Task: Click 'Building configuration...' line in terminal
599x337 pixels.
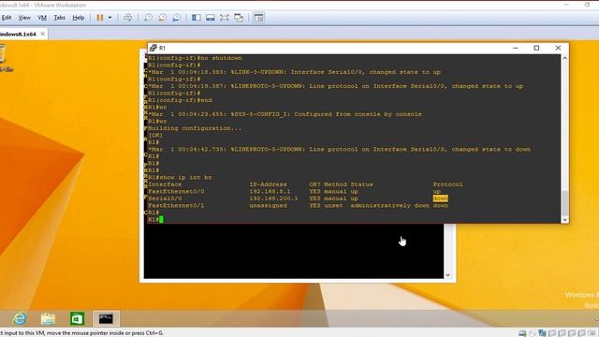Action: click(195, 128)
